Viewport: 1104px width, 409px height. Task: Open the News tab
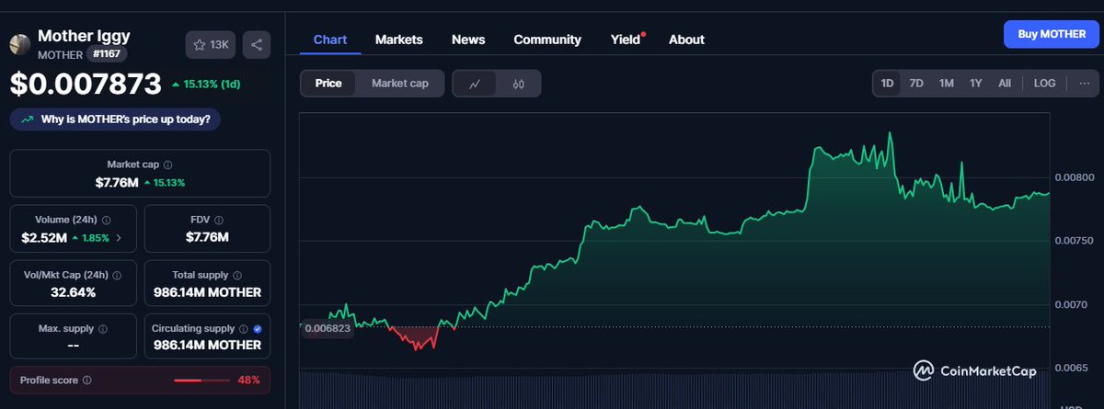click(x=468, y=40)
